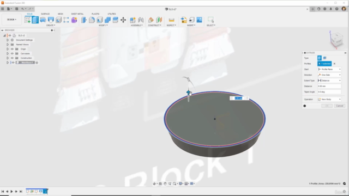Open the Modify menu
The height and width of the screenshot is (196, 349).
[103, 26]
